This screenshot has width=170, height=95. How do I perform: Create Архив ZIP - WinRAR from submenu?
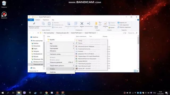(91, 69)
